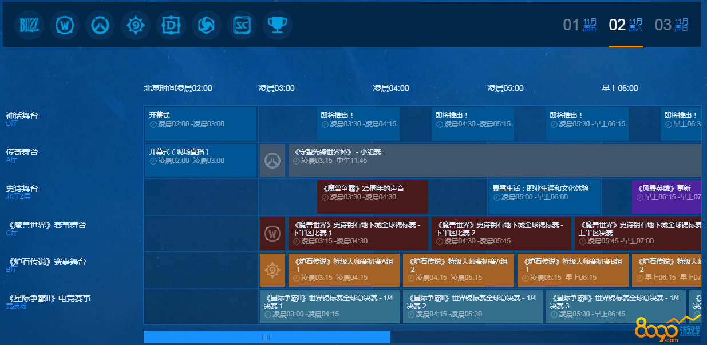This screenshot has width=707, height=345.
Task: Select the World of Warcraft filter icon
Action: [64, 25]
